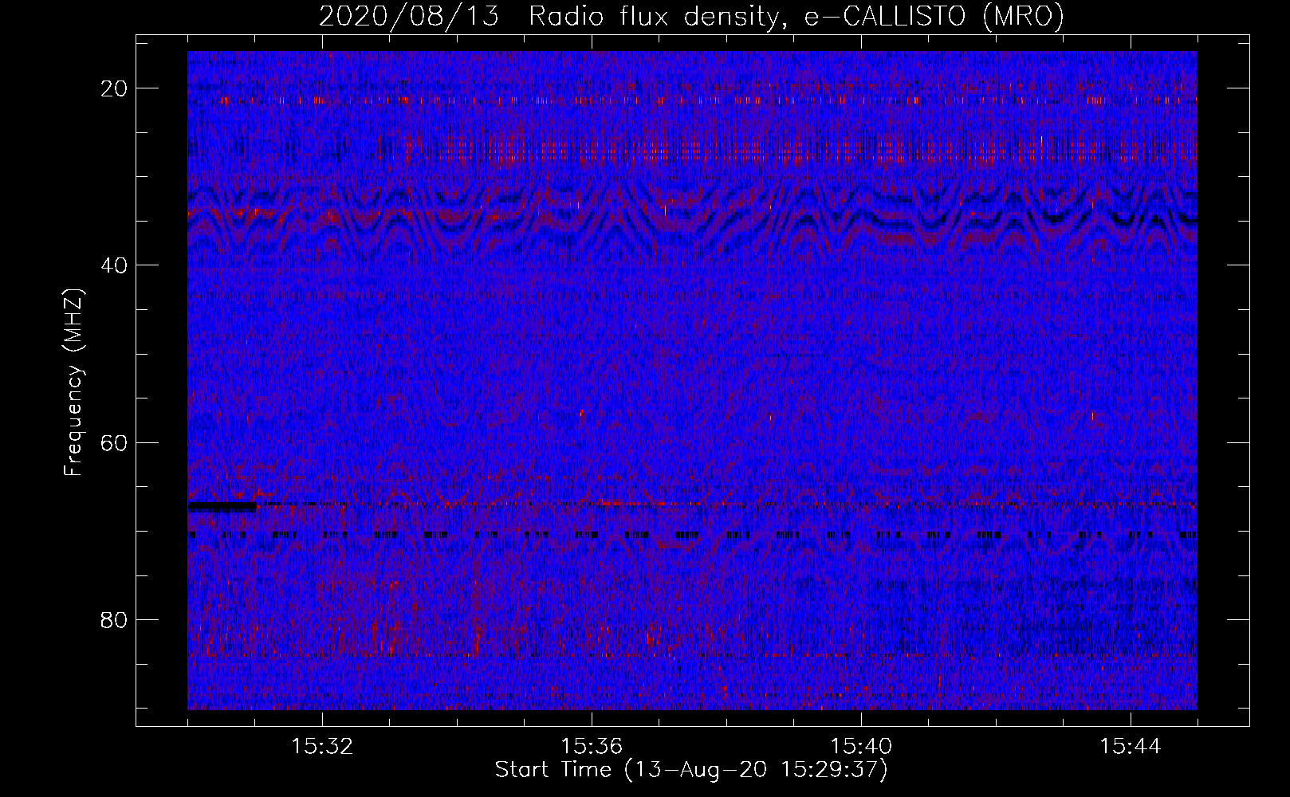This screenshot has width=1290, height=797.
Task: Click the 'Start Time (13-Aug-20 15:29:37)' label
Action: pyautogui.click(x=691, y=770)
